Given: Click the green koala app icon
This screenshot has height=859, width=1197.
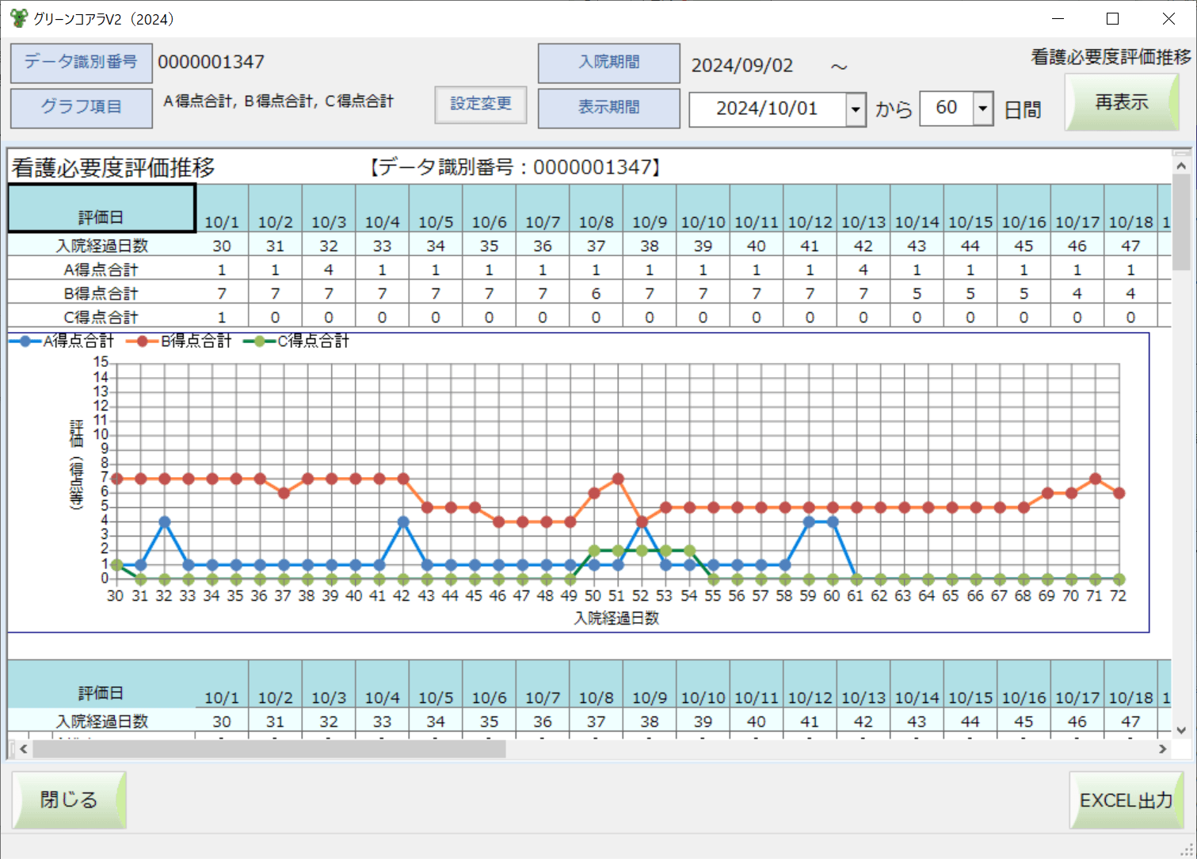Looking at the screenshot, I should pos(19,18).
